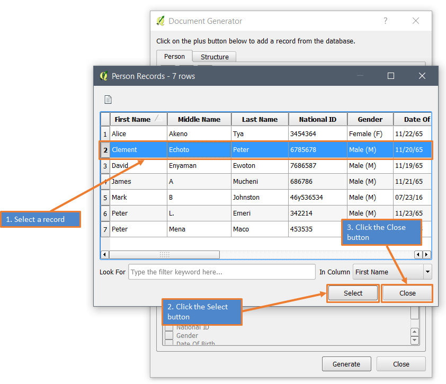The height and width of the screenshot is (384, 446).
Task: Click the right arrow of the horizontal scrollbar
Action: 426,254
